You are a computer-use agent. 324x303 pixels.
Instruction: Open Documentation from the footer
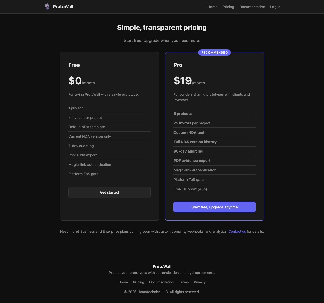point(161,282)
